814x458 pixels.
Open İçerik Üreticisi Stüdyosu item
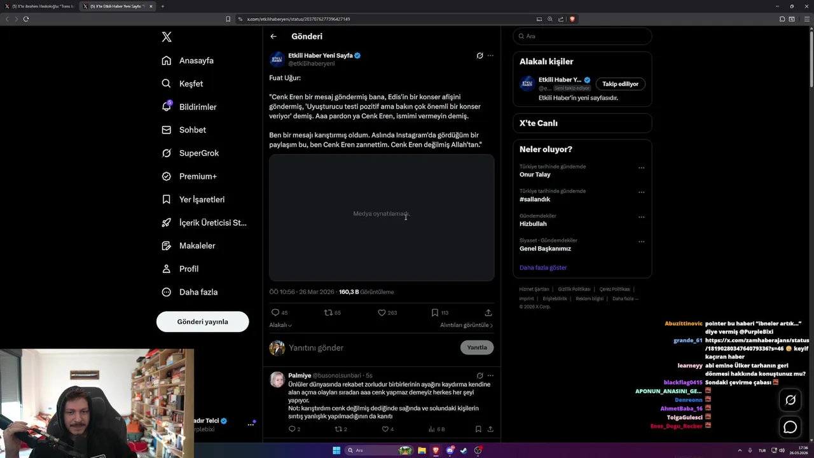[205, 223]
